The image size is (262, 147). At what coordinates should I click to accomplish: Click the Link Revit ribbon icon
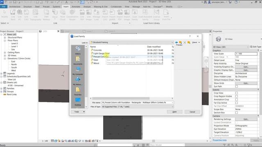pos(13,15)
